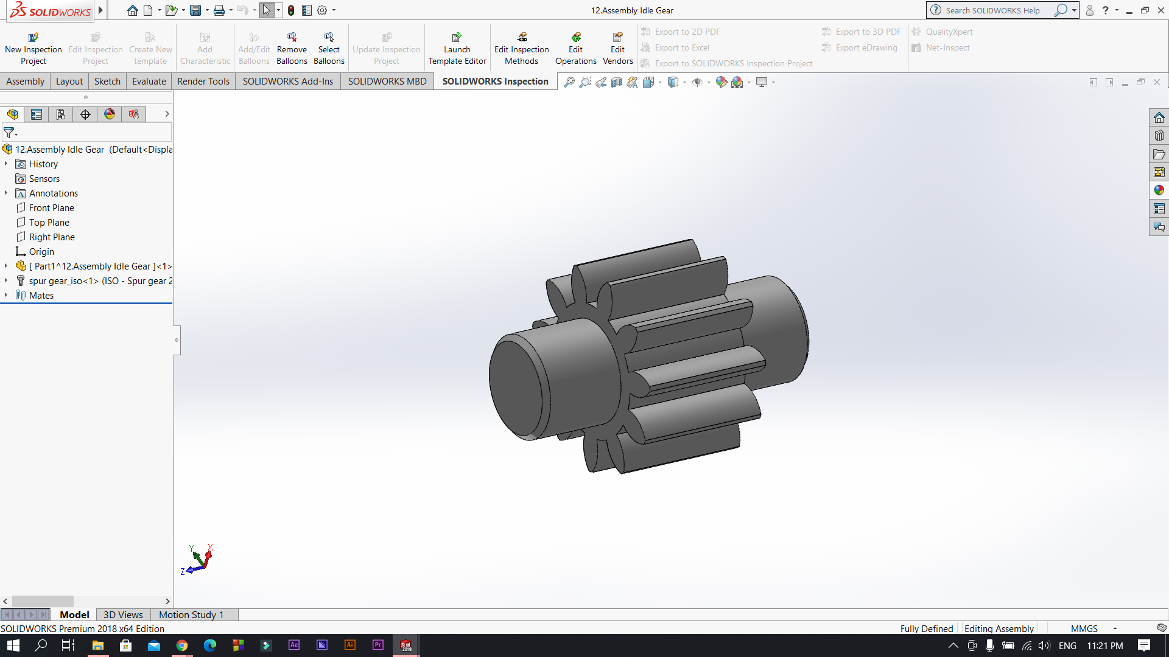1169x657 pixels.
Task: Open Edit Vendors tool
Action: tap(617, 49)
